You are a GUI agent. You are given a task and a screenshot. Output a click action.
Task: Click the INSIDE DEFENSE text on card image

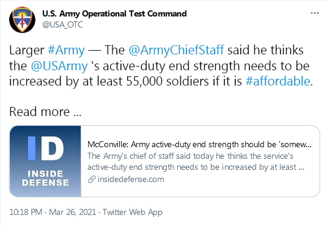[x=45, y=178]
